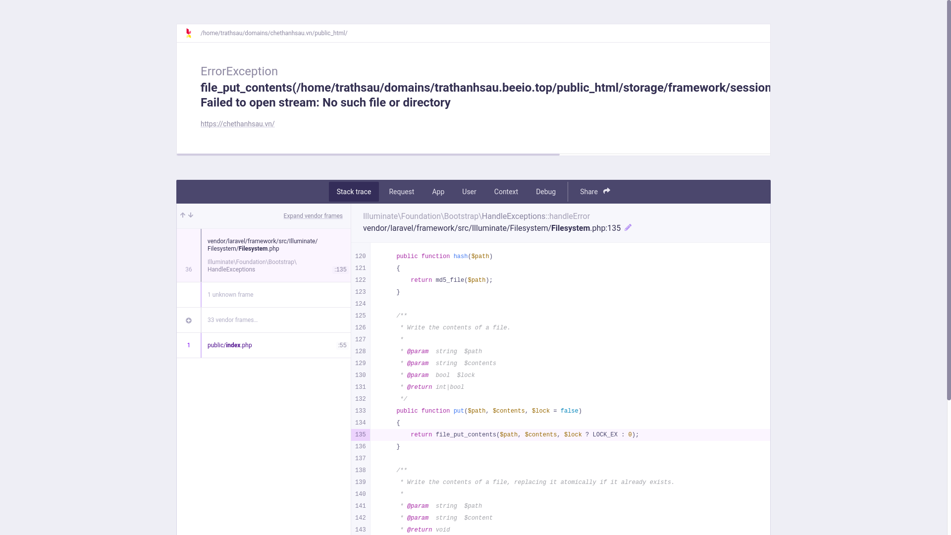The image size is (951, 535).
Task: Click the /home/trathsau/domains path text at top
Action: [274, 33]
